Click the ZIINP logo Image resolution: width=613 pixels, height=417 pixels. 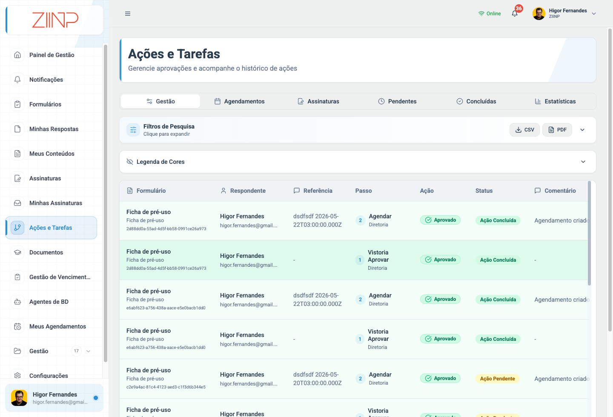point(55,20)
